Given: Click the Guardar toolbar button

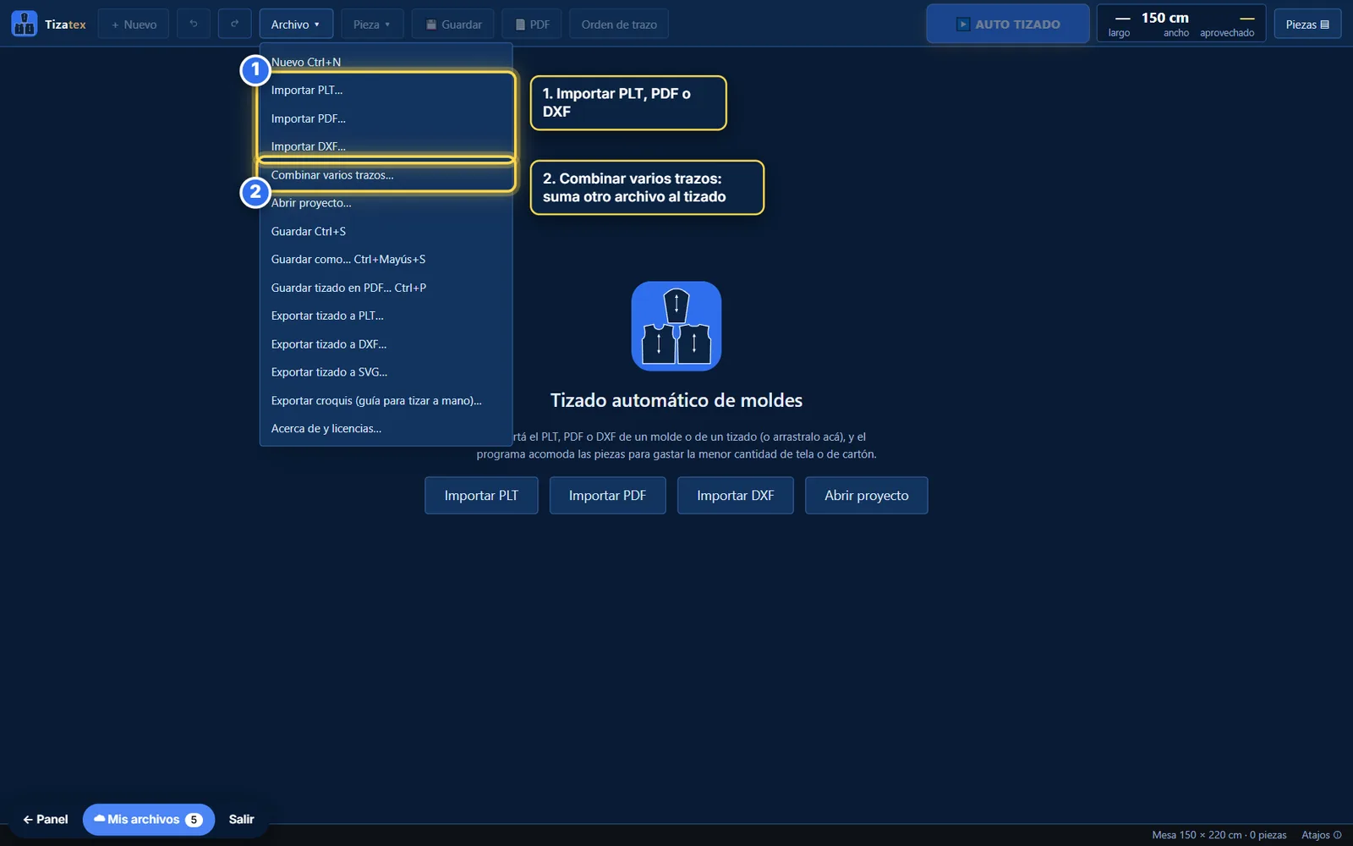Looking at the screenshot, I should 453,25.
